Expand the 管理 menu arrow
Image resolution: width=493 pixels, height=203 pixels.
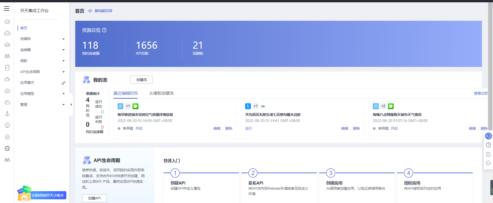63,105
